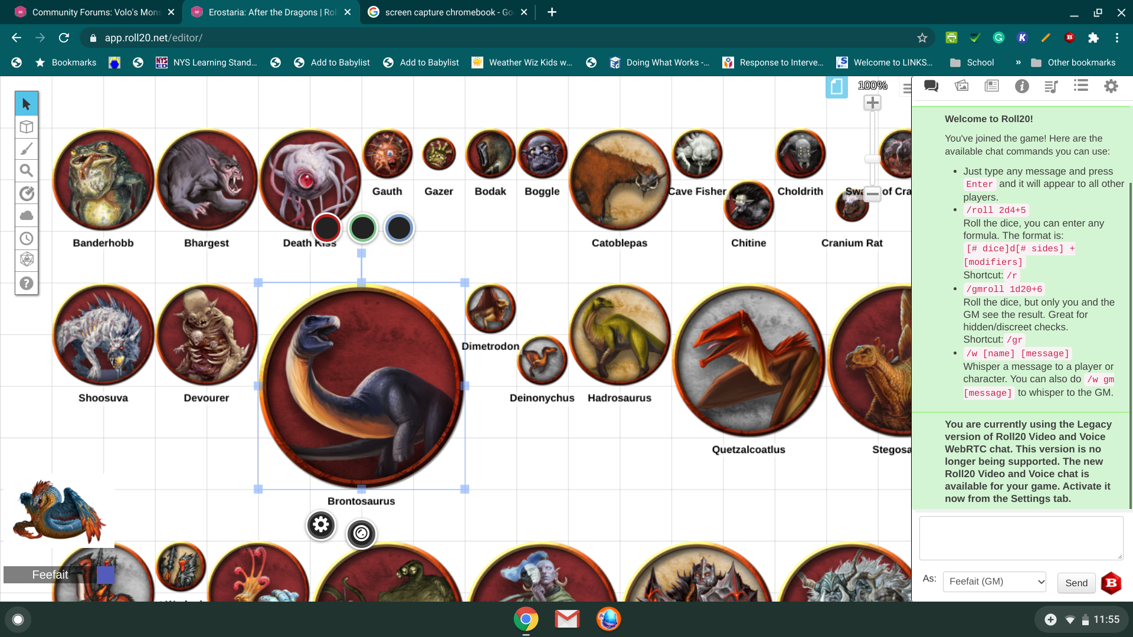1133x637 pixels.
Task: Select the Devourer token
Action: click(207, 334)
